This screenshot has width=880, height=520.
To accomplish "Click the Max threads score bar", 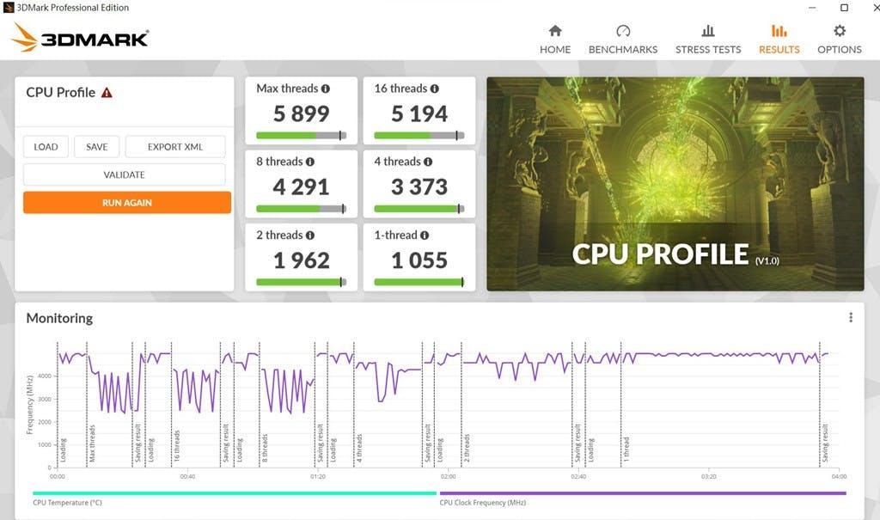I will click(x=302, y=135).
